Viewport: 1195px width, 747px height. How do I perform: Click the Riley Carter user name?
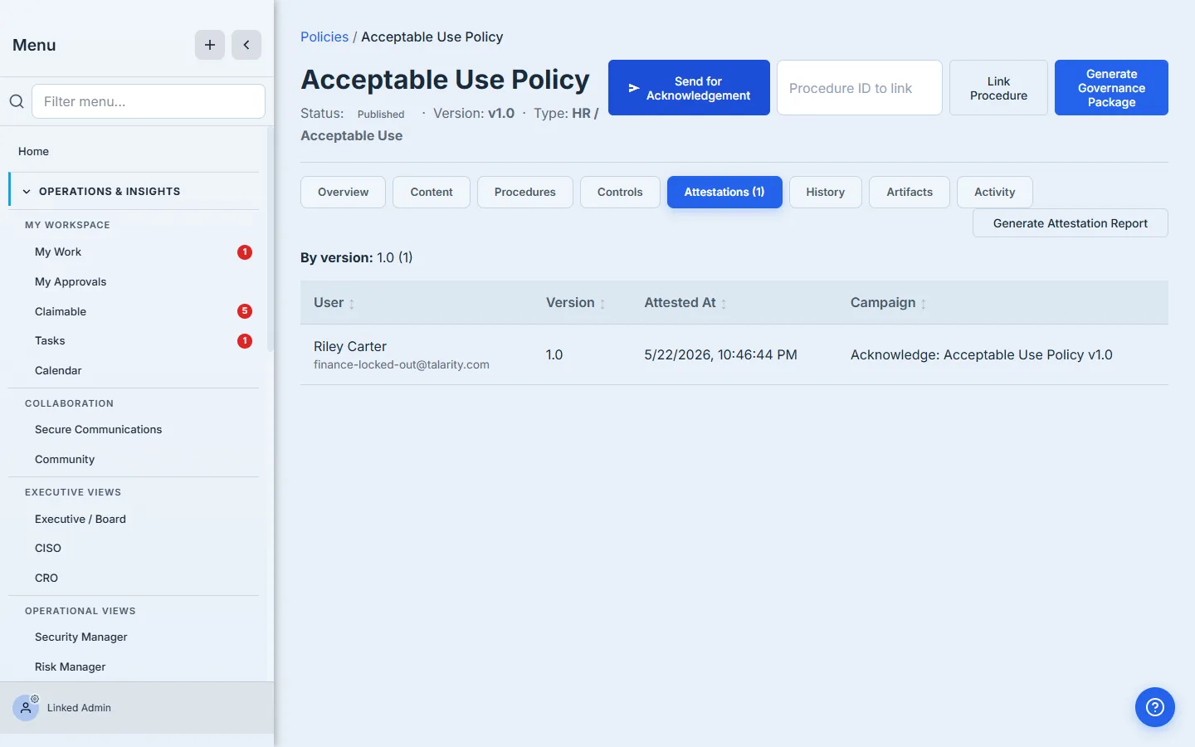pos(350,346)
